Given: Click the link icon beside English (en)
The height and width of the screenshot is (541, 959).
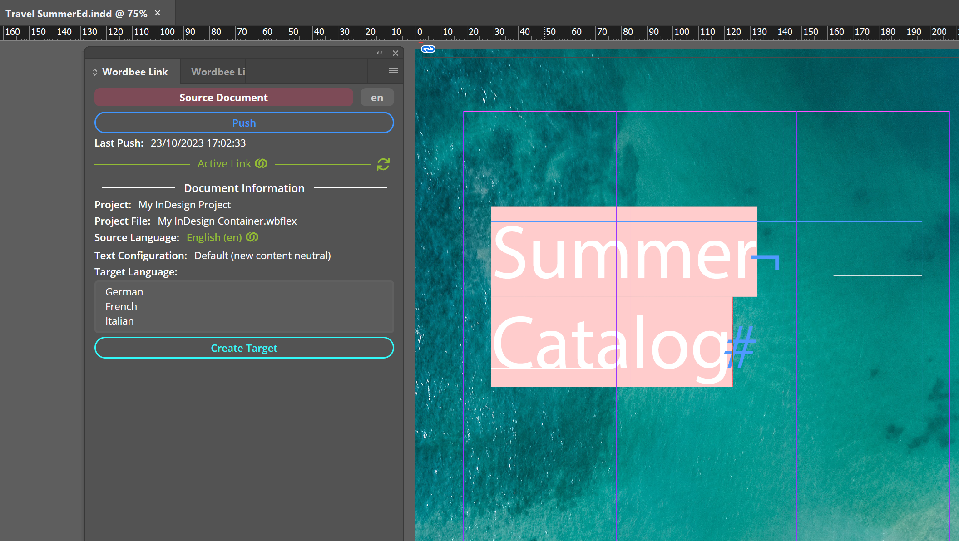Looking at the screenshot, I should (x=252, y=237).
